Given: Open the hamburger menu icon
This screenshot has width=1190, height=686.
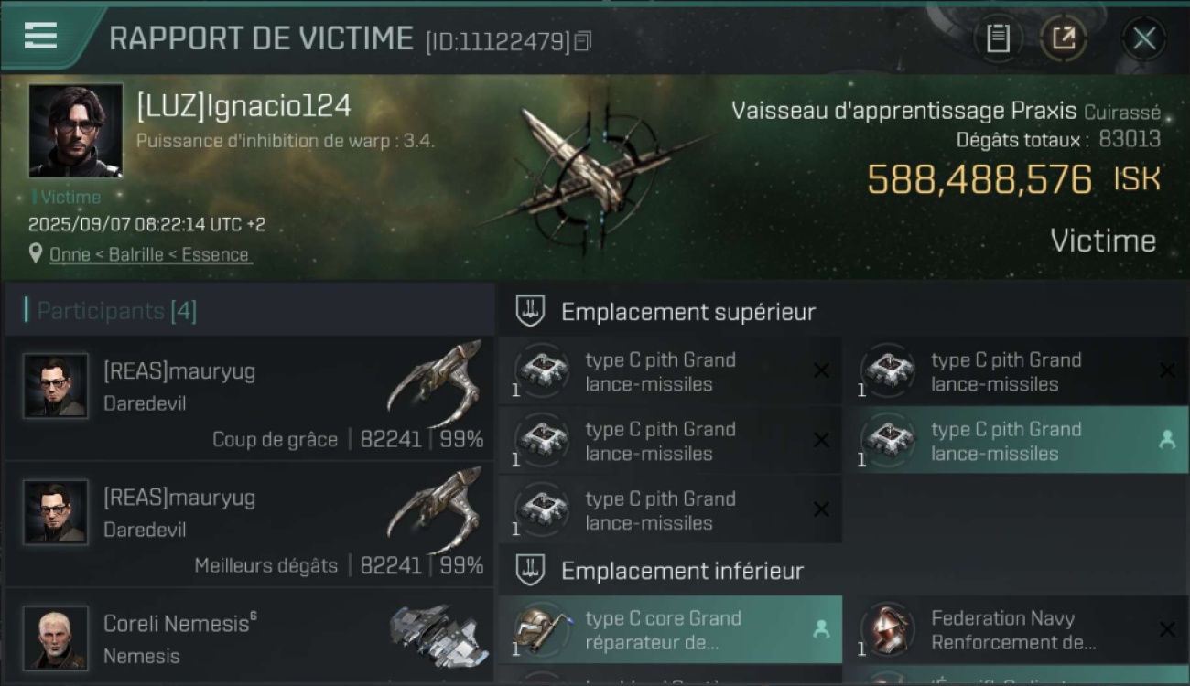Looking at the screenshot, I should point(40,36).
